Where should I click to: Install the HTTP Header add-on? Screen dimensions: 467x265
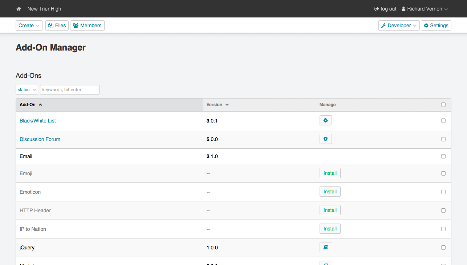pyautogui.click(x=330, y=210)
